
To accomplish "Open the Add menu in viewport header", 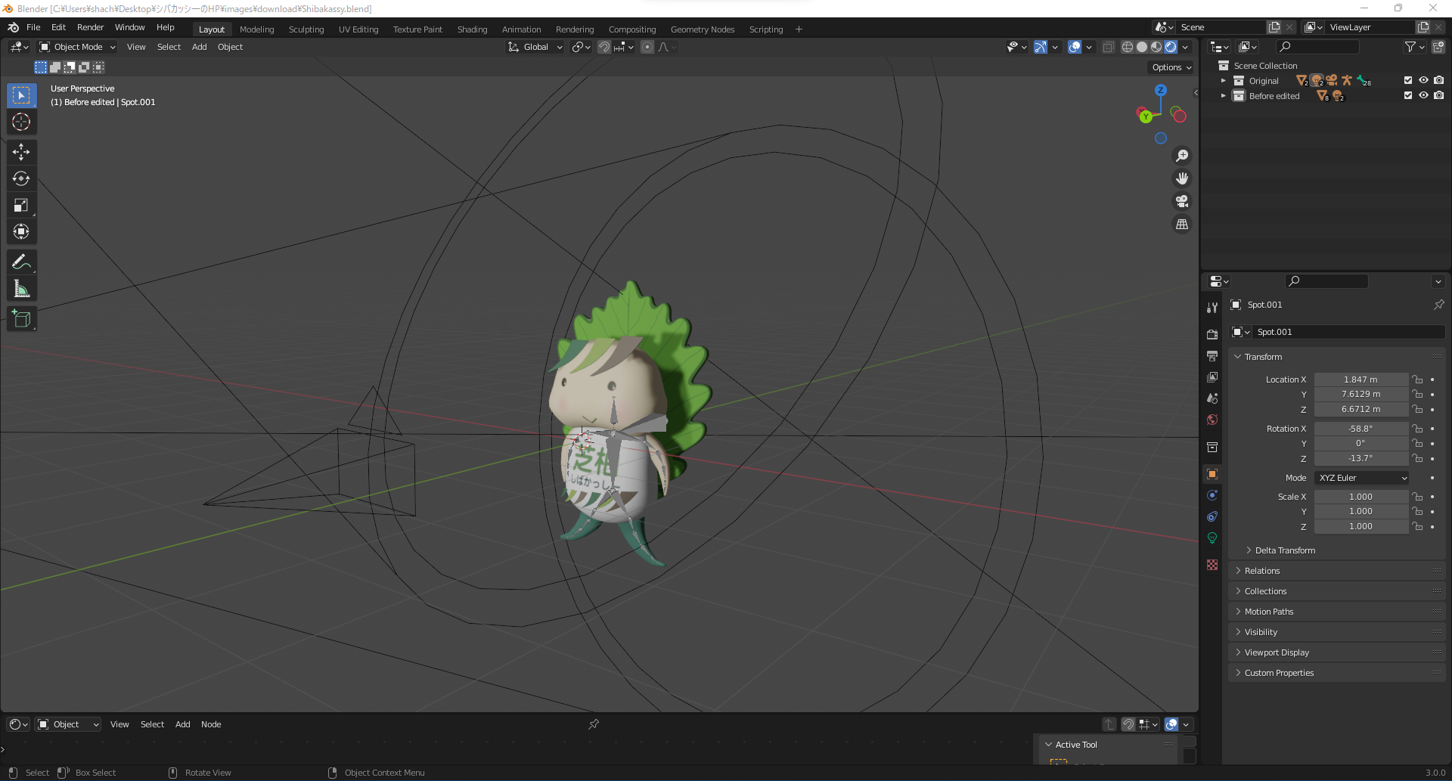I will pyautogui.click(x=199, y=47).
